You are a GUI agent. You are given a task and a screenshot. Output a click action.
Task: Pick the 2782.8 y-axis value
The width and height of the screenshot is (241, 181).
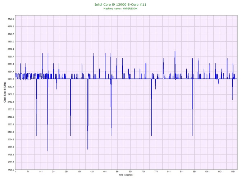(x=11, y=102)
